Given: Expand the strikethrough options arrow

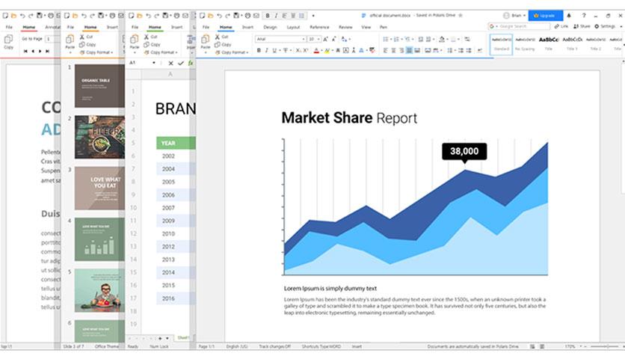Looking at the screenshot, I should (290, 50).
